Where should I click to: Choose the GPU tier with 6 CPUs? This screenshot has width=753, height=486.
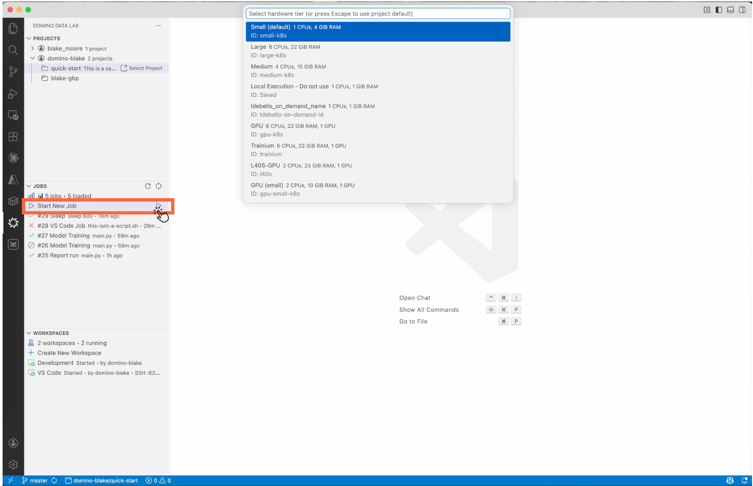pos(378,130)
